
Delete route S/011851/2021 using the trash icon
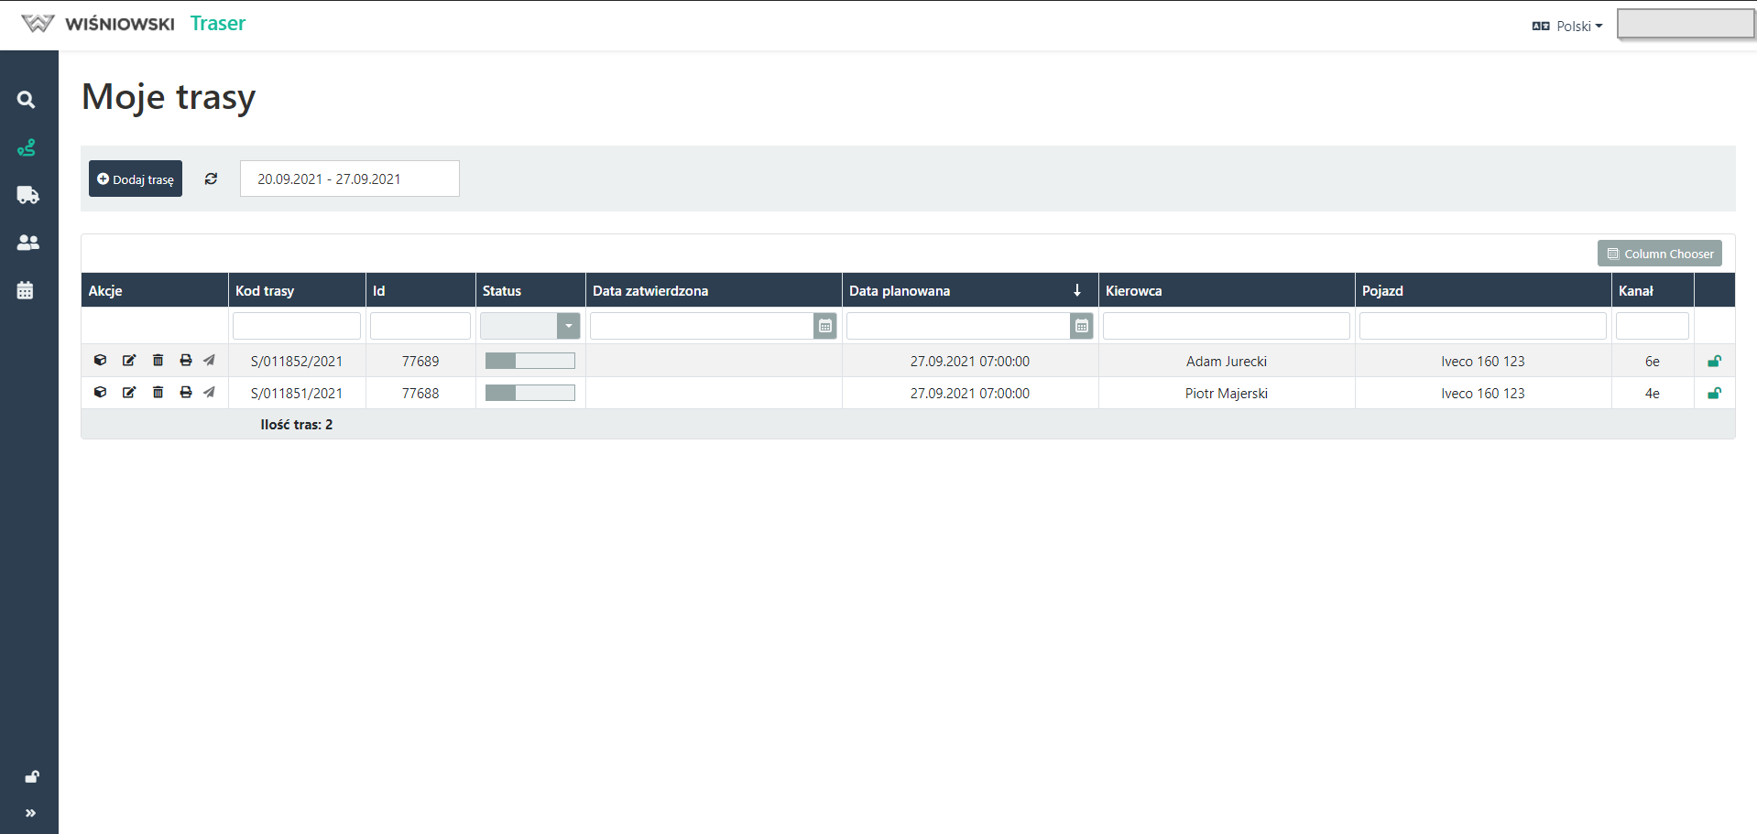tap(158, 393)
